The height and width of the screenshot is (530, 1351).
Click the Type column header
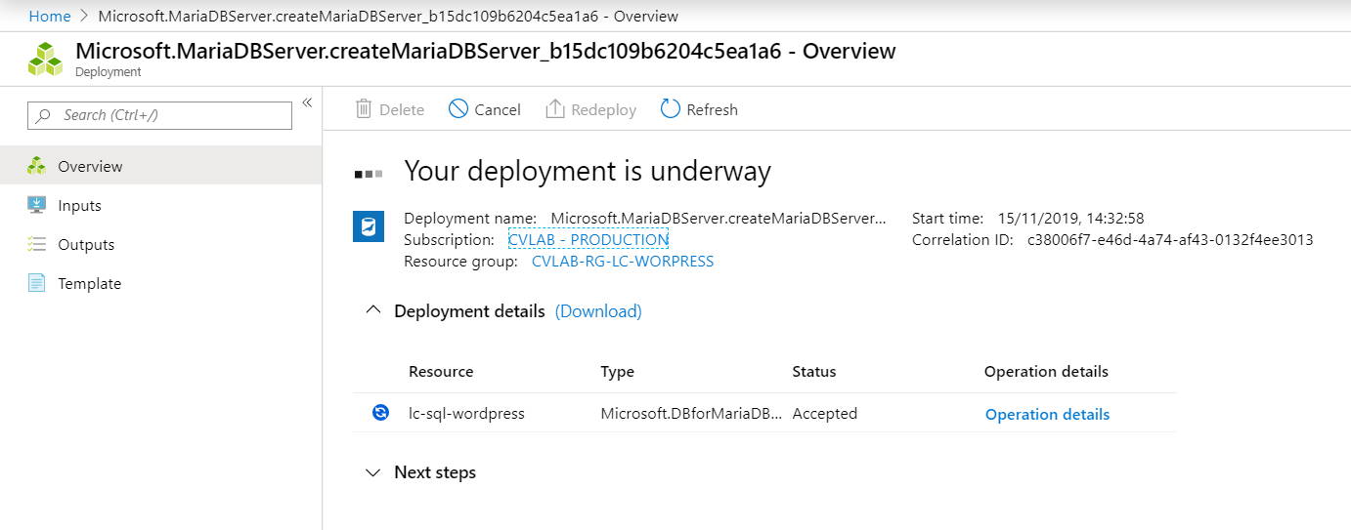click(618, 371)
